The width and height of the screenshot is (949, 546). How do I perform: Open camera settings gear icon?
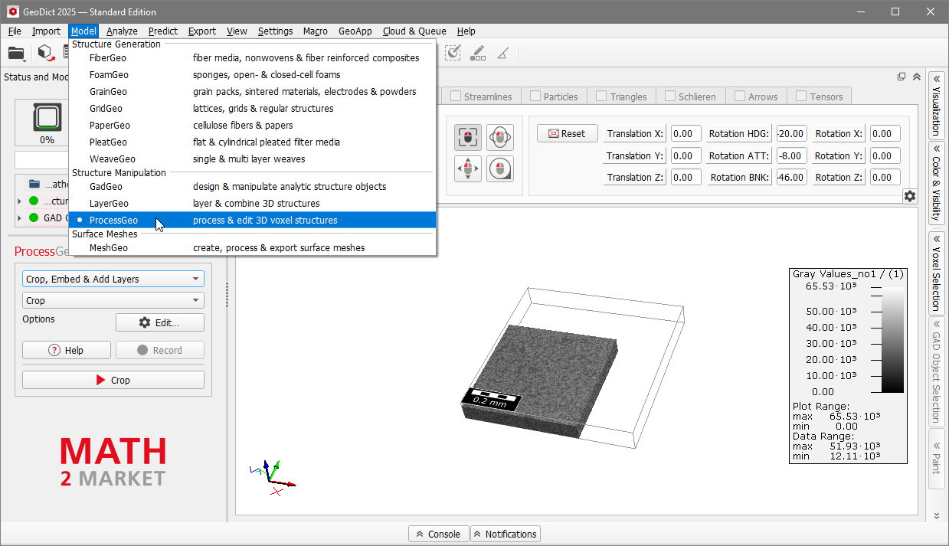[909, 196]
